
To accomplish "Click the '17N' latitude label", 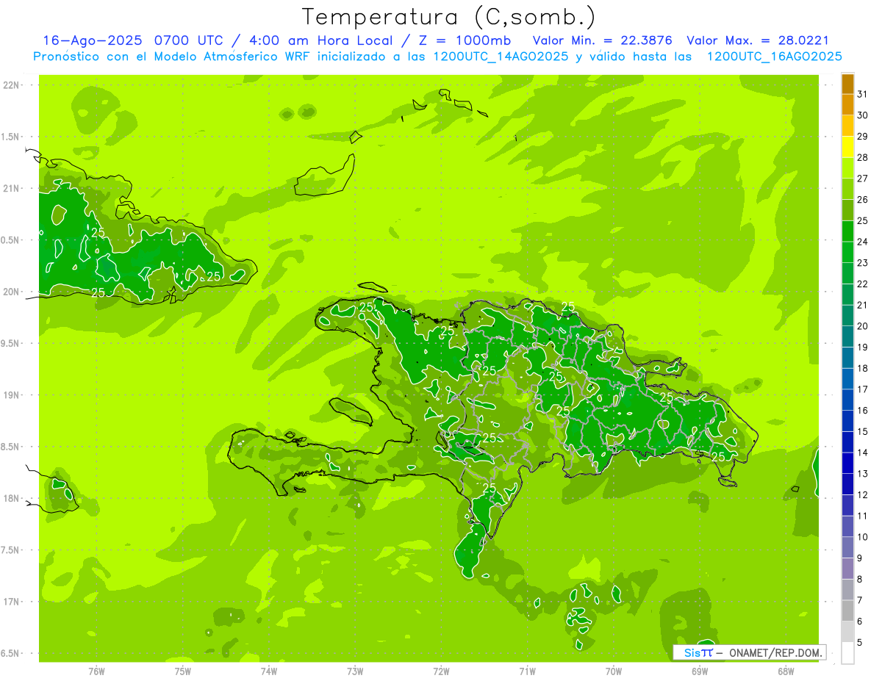I will pyautogui.click(x=12, y=602).
